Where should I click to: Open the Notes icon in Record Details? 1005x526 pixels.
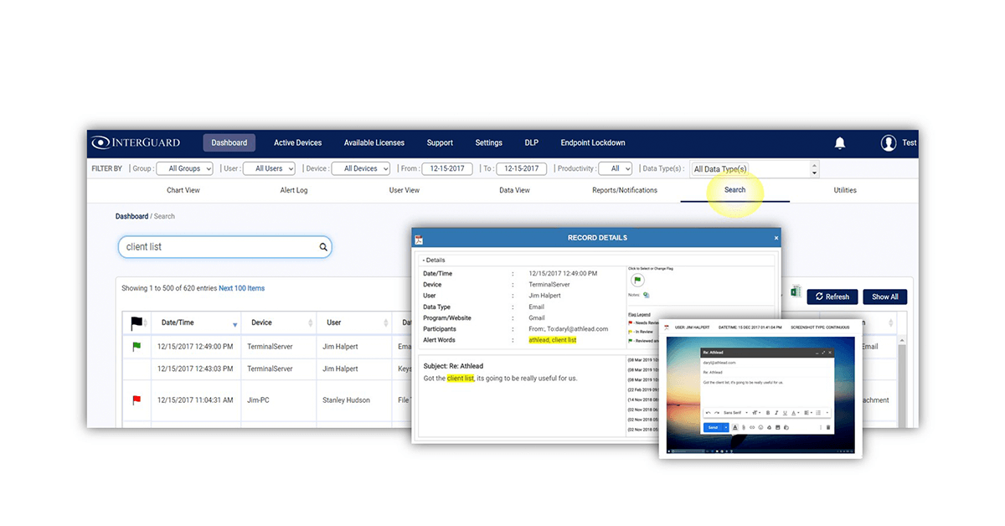(x=646, y=295)
